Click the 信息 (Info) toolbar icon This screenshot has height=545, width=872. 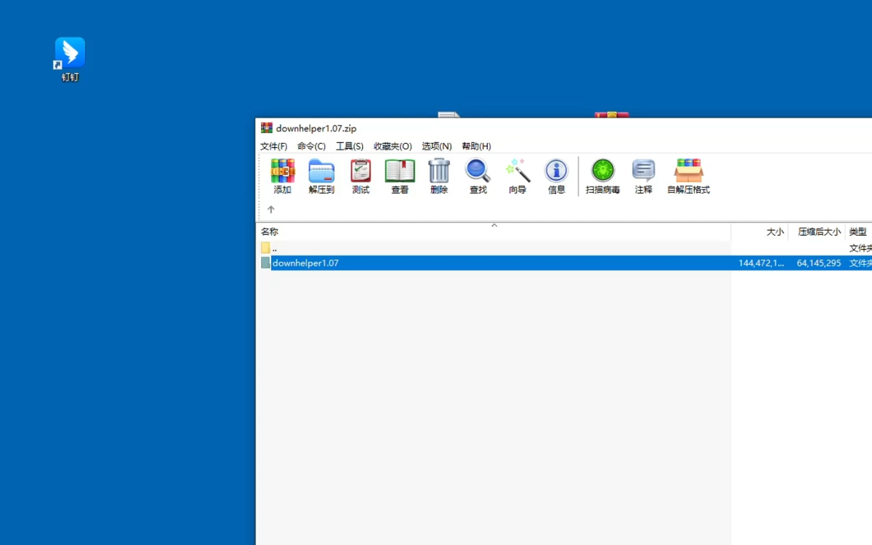pos(557,176)
